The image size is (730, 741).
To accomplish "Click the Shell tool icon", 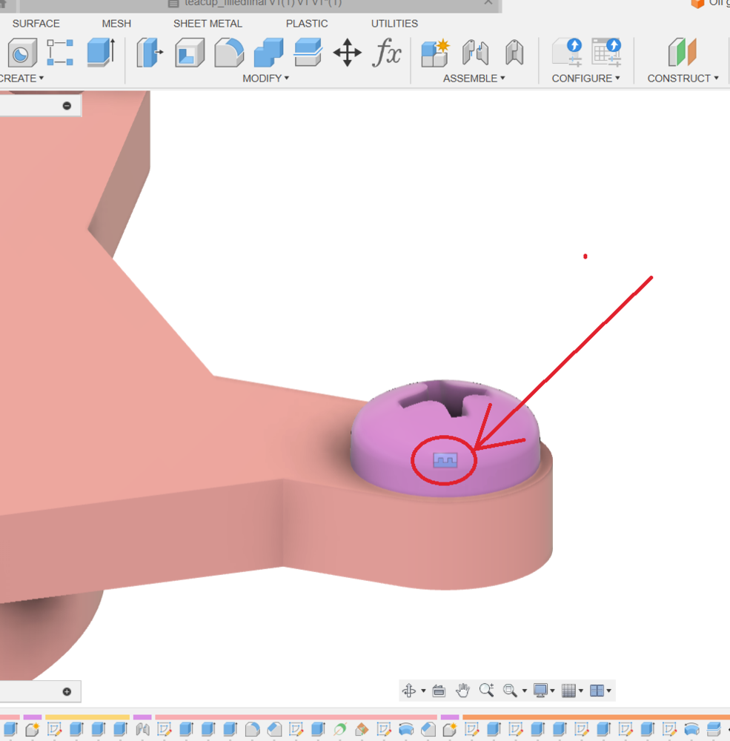I will pyautogui.click(x=190, y=53).
